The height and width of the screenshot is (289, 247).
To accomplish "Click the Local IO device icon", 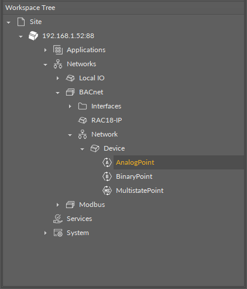I will click(x=70, y=78).
